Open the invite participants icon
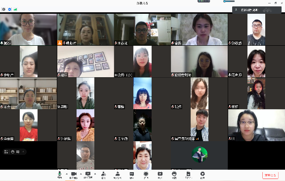This screenshot has height=181, width=285. click(x=103, y=175)
